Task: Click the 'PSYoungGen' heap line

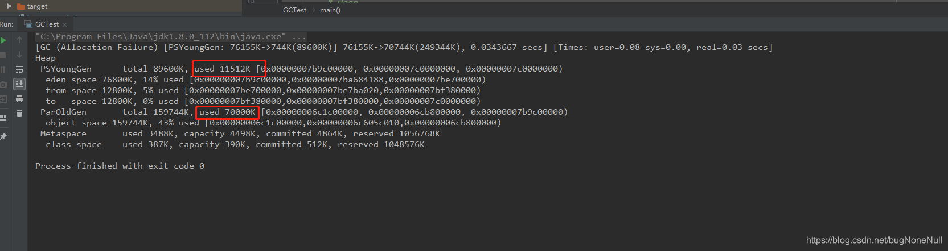Action: pos(301,69)
